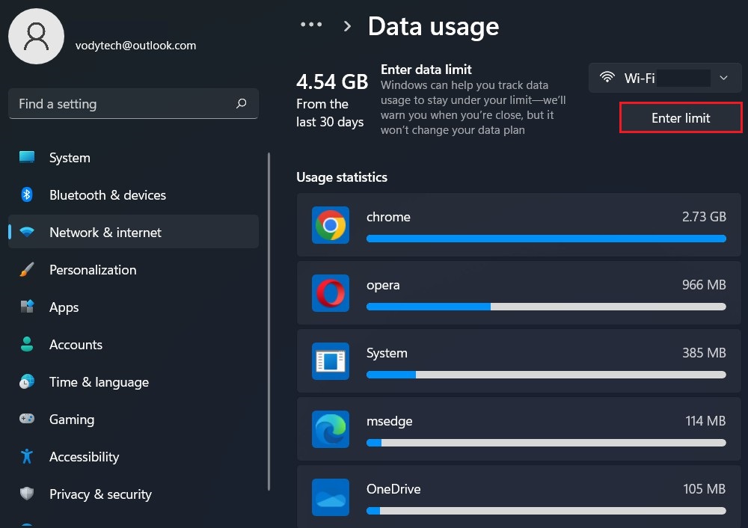Open the Gaming settings page
This screenshot has width=748, height=528.
click(72, 420)
